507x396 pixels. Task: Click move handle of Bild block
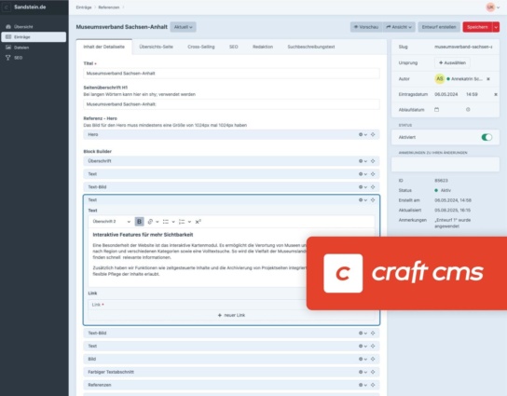tap(373, 359)
